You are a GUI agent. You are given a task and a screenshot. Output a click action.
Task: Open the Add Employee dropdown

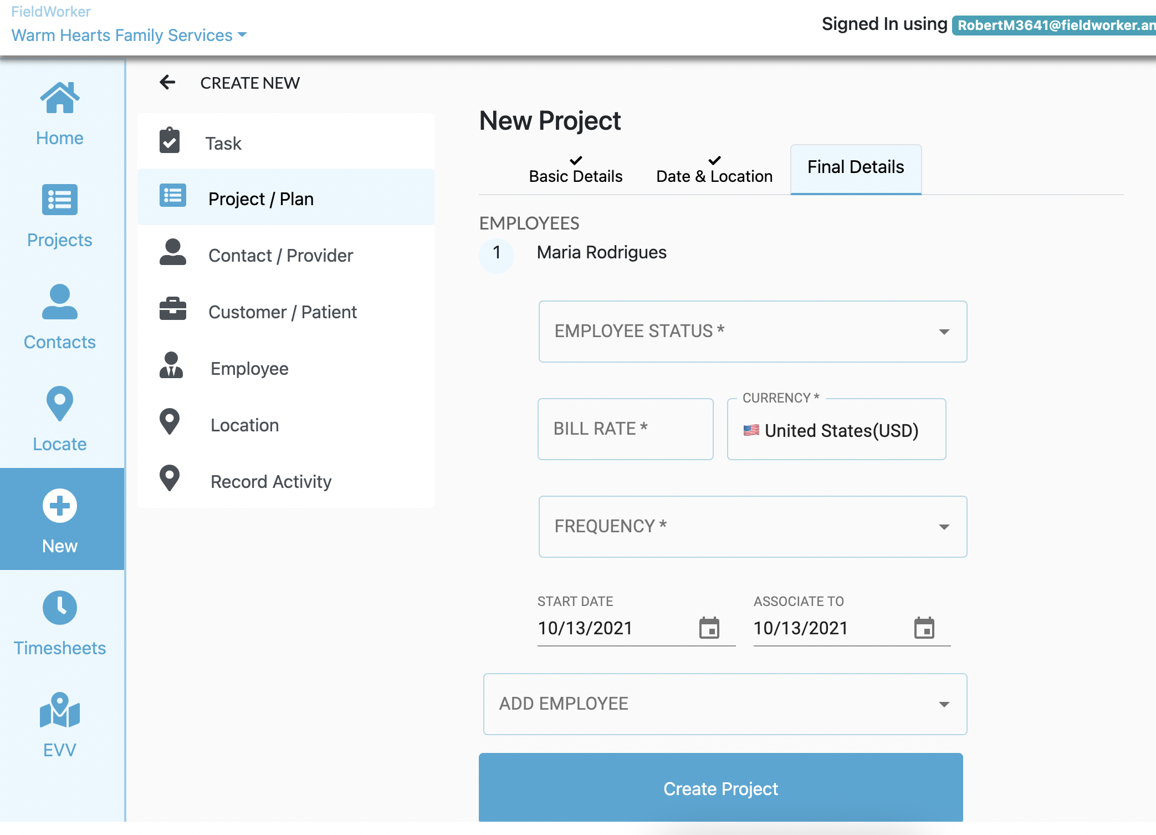point(725,704)
